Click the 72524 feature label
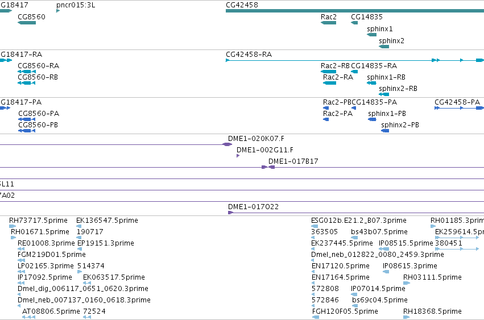This screenshot has width=484, height=320. pos(94,311)
